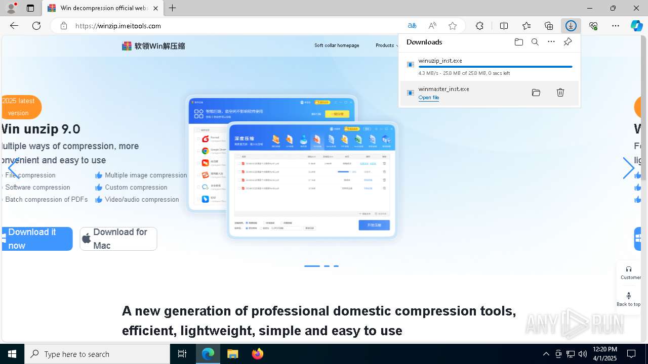Open the notification center
This screenshot has width=648, height=364.
[x=631, y=354]
